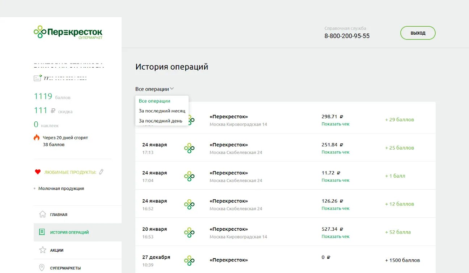Image resolution: width=469 pixels, height=273 pixels.
Task: Click + 25 баллов bonus text
Action: tap(400, 148)
